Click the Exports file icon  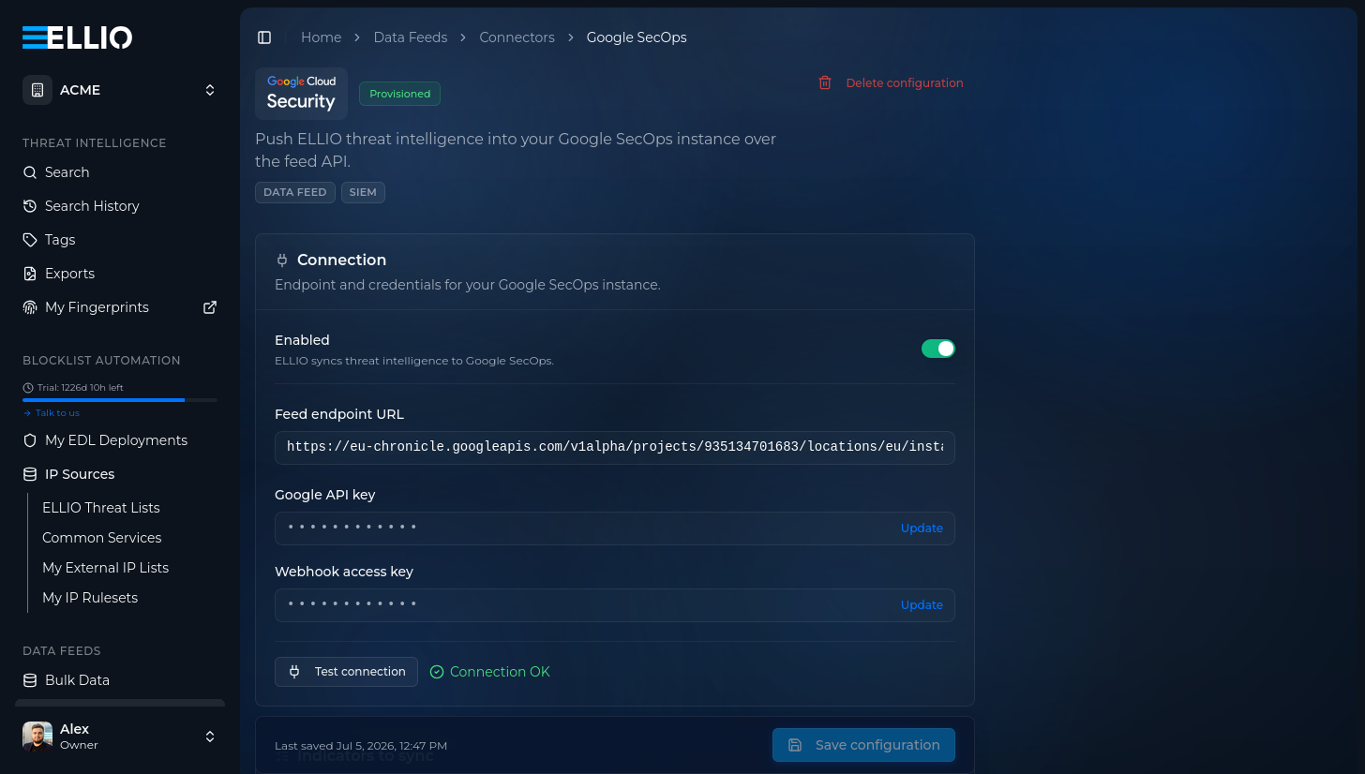point(30,274)
